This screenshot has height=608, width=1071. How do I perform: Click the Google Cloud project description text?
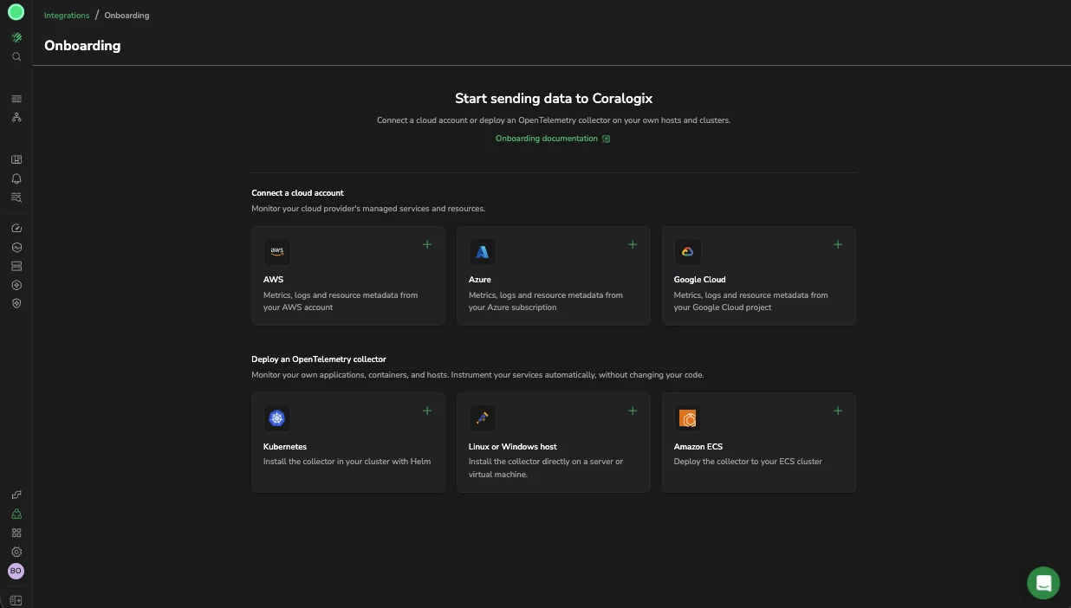[x=750, y=301]
